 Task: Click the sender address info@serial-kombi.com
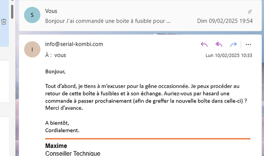point(74,44)
